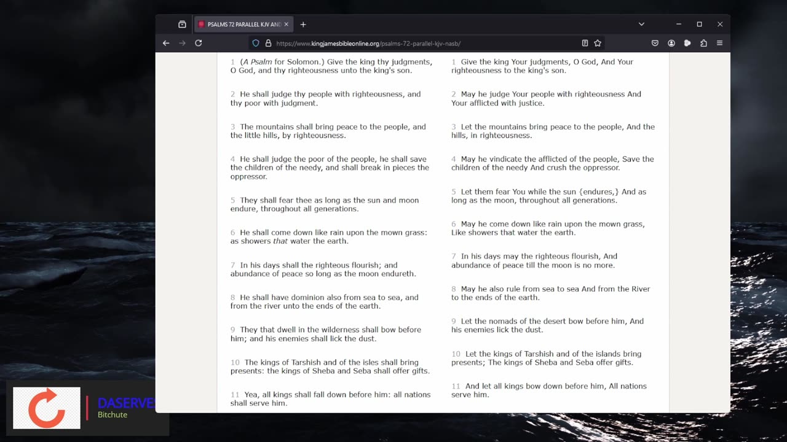The height and width of the screenshot is (442, 787).
Task: Open a new browser tab
Action: click(303, 25)
